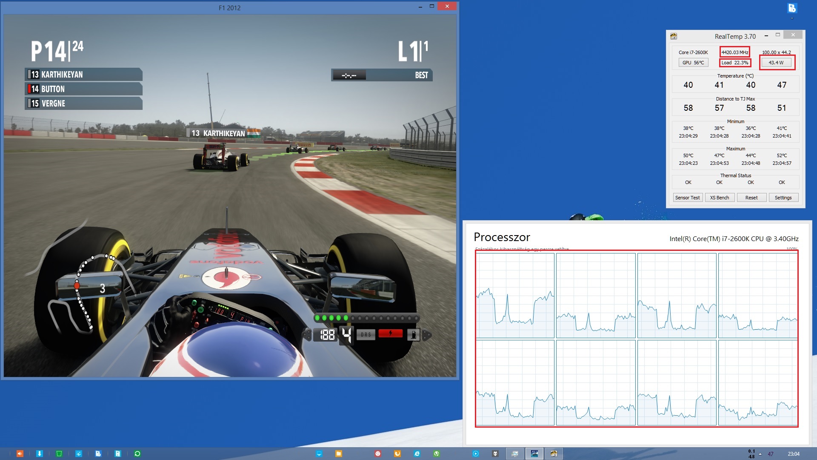Click the Distance to TJ Max value 51
The height and width of the screenshot is (460, 817).
[x=782, y=108]
